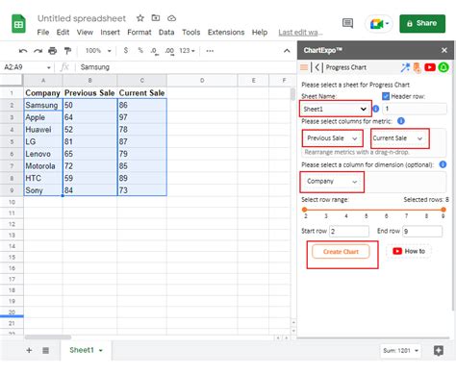Open the Extensions menu
The image size is (456, 374).
click(226, 33)
